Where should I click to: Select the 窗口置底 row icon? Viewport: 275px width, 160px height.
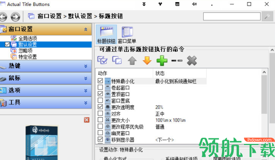[x=108, y=100]
